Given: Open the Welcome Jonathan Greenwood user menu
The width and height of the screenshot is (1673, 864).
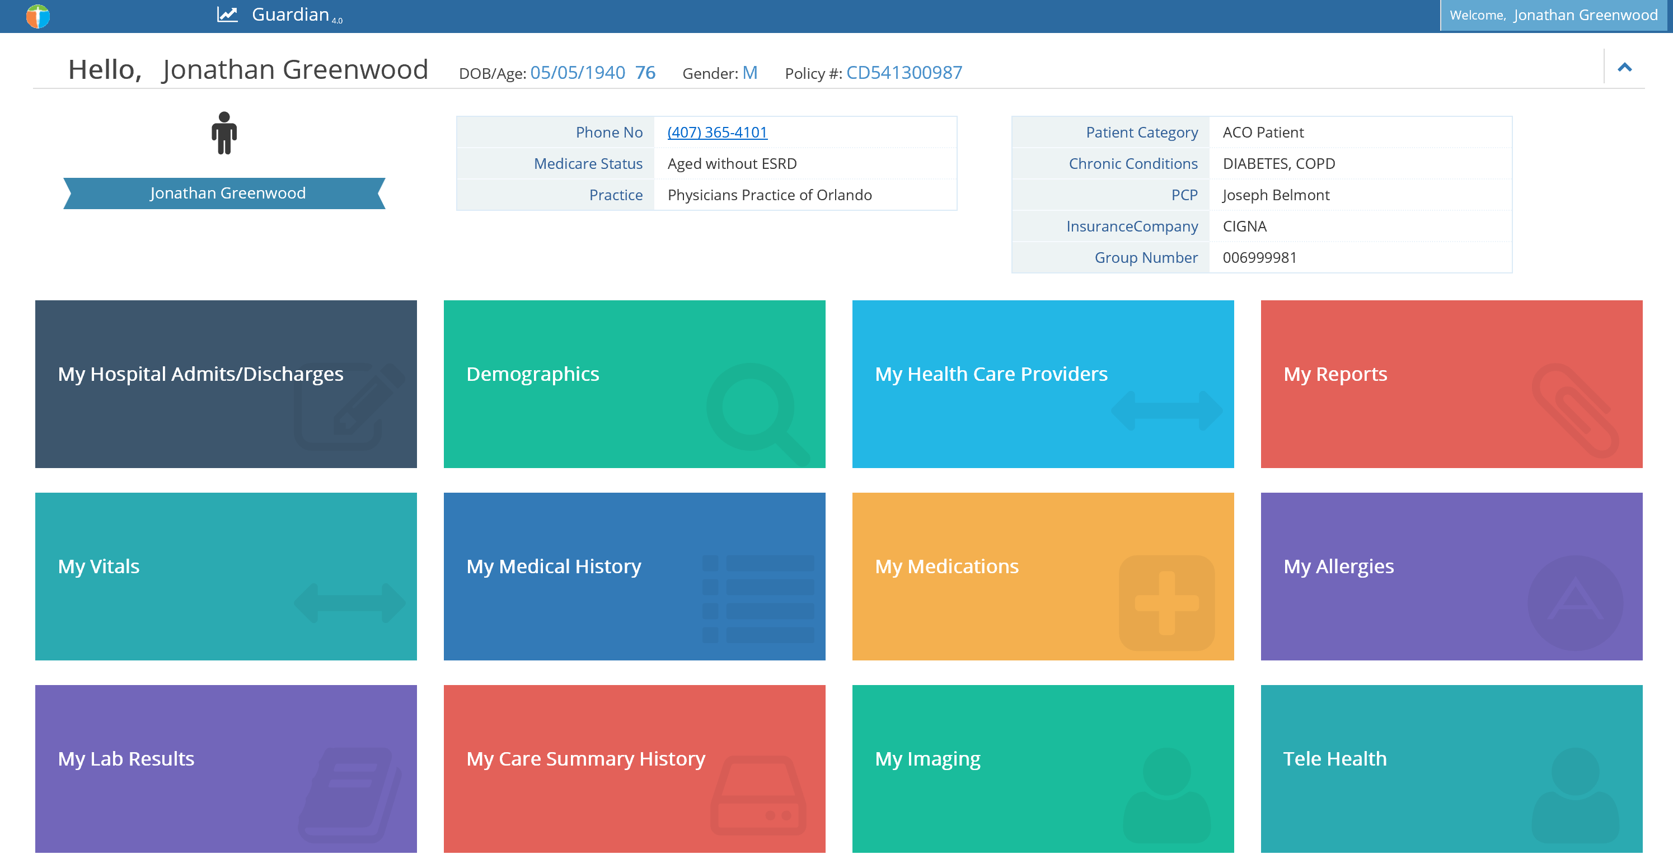Looking at the screenshot, I should click(1554, 15).
